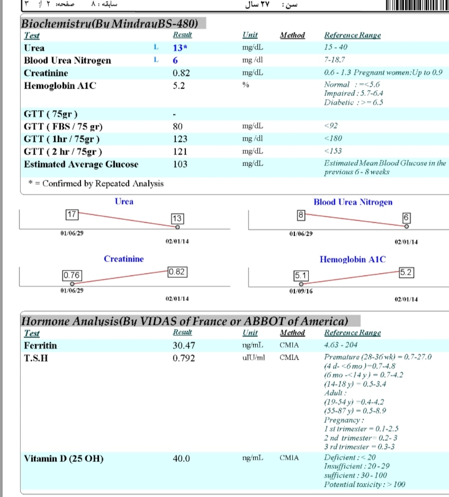Viewport: 449px width, 497px height.
Task: Click Creatinine result "0.82" in the results table
Action: (181, 73)
